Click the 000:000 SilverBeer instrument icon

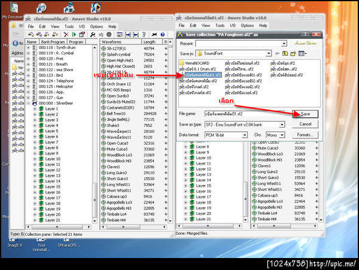35,104
